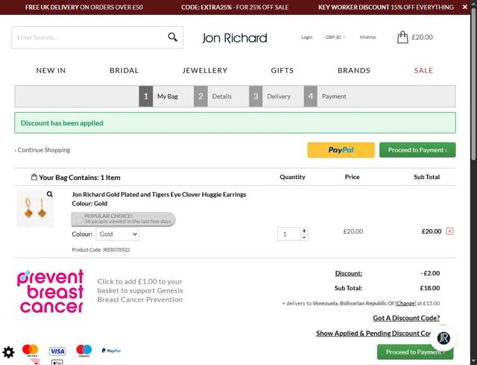Screen dimensions: 477x365
Task: Increase quantity with plus button
Action: point(304,231)
